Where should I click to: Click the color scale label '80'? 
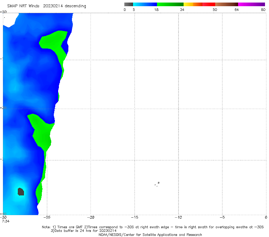point(263,10)
